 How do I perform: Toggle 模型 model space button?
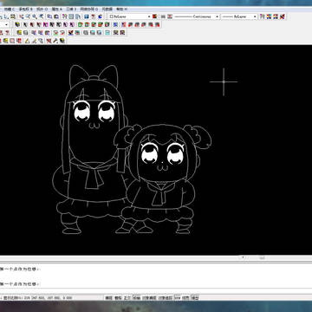pyautogui.click(x=195, y=297)
